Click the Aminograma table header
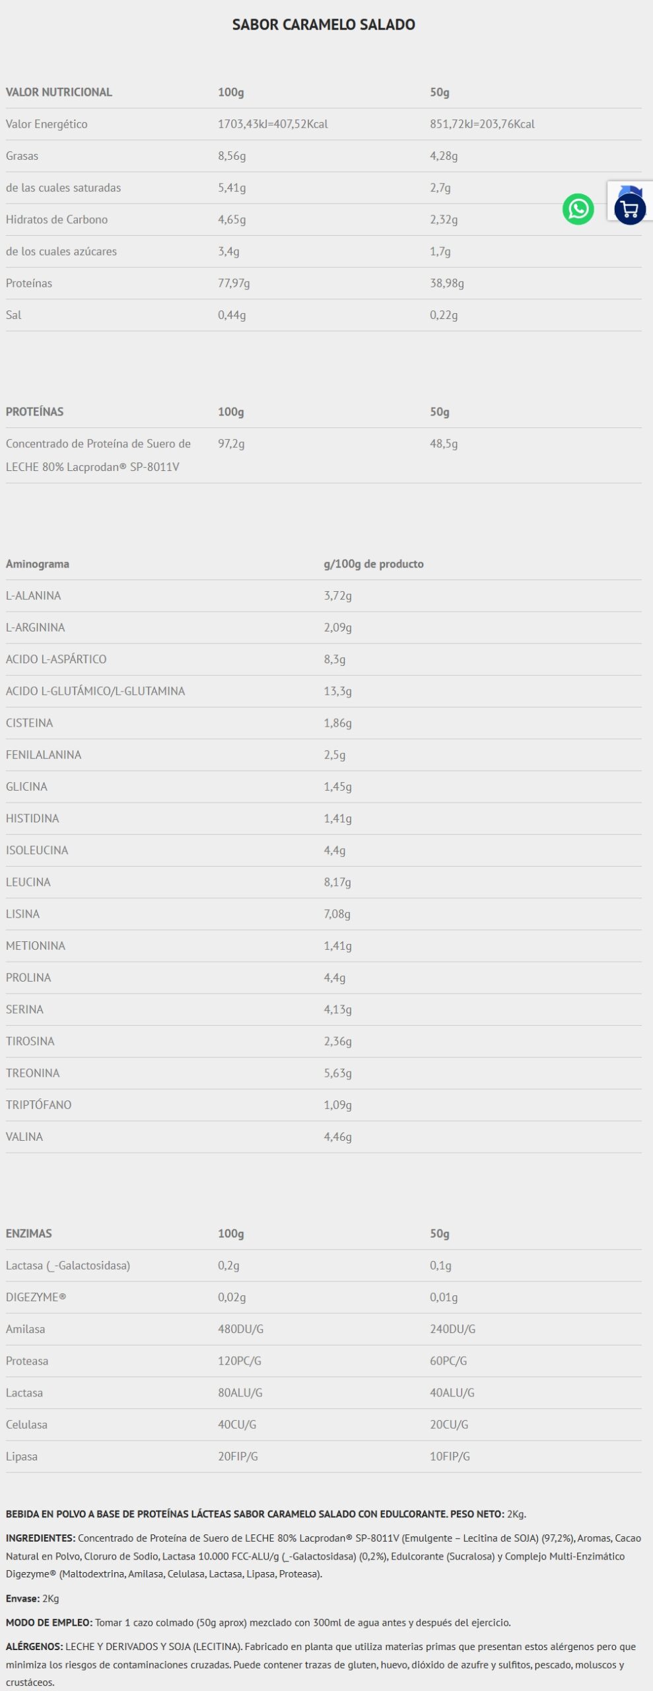 [x=38, y=564]
